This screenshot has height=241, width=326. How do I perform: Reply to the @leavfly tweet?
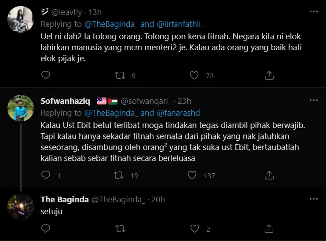46,76
